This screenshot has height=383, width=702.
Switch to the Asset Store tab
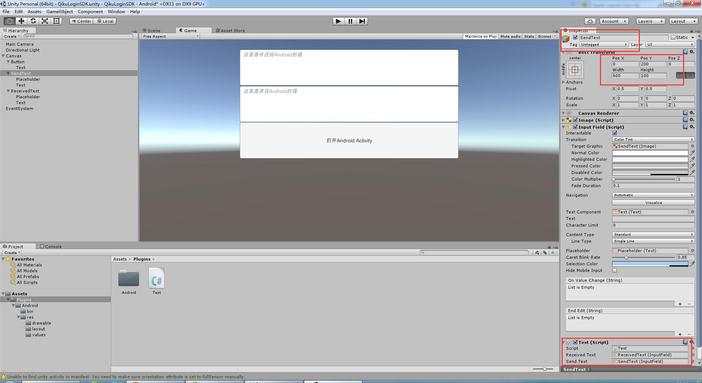pos(230,31)
